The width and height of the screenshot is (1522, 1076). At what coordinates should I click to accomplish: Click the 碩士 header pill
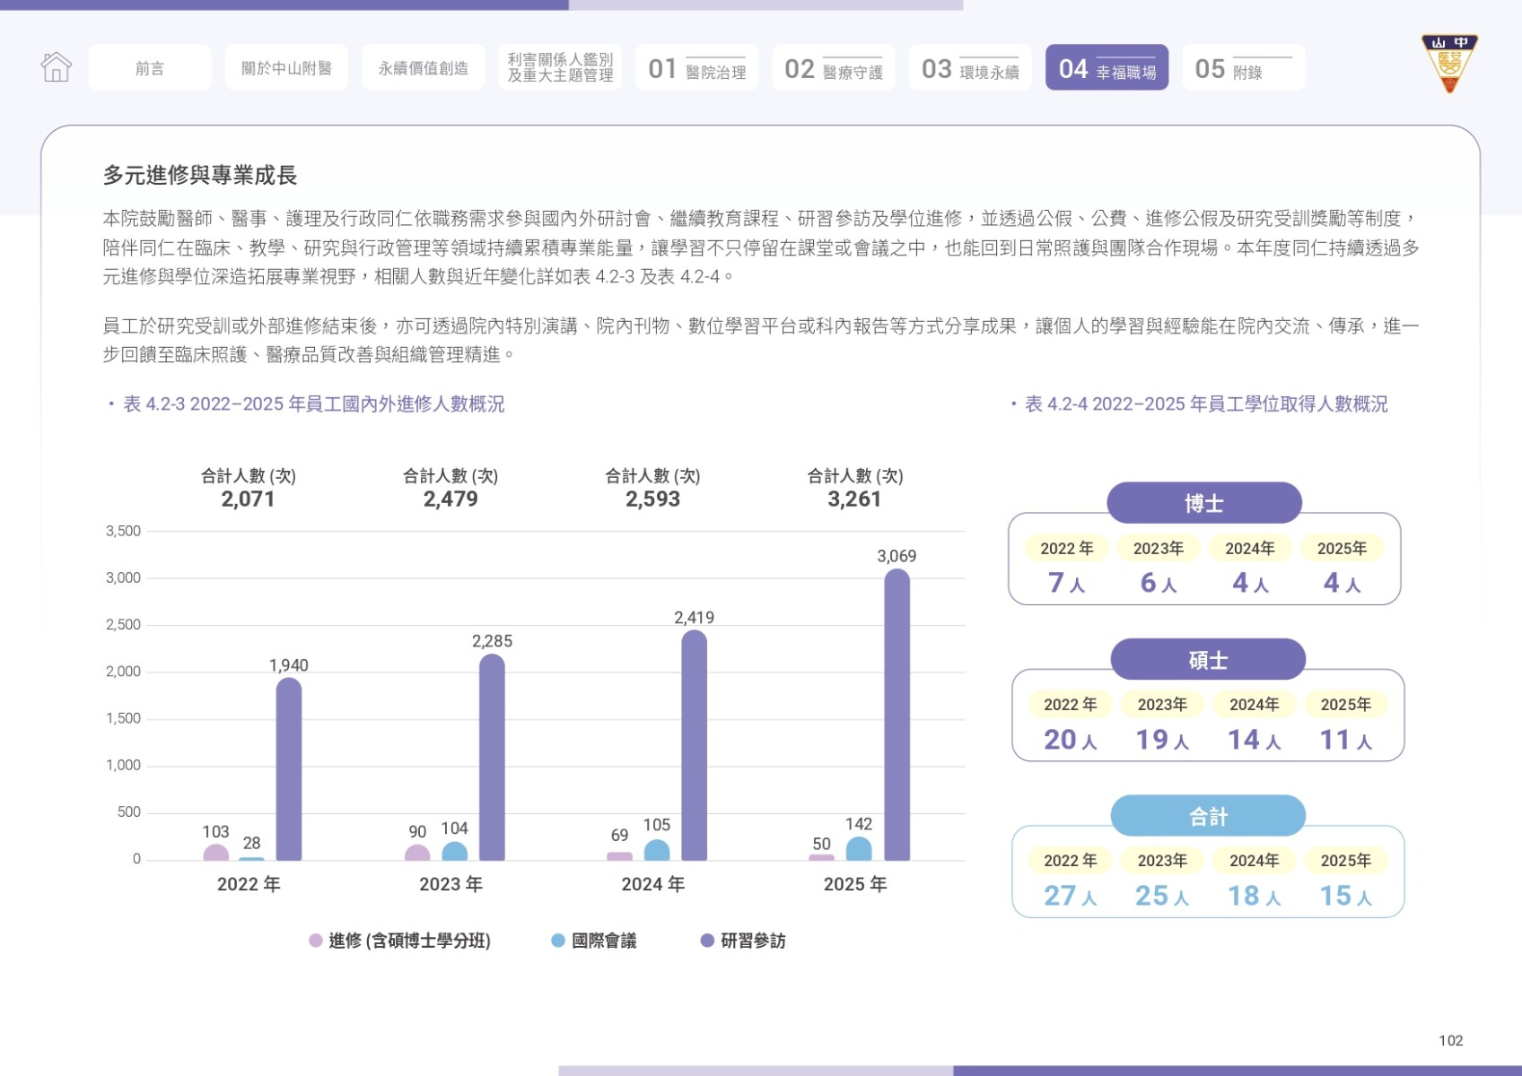tap(1208, 660)
